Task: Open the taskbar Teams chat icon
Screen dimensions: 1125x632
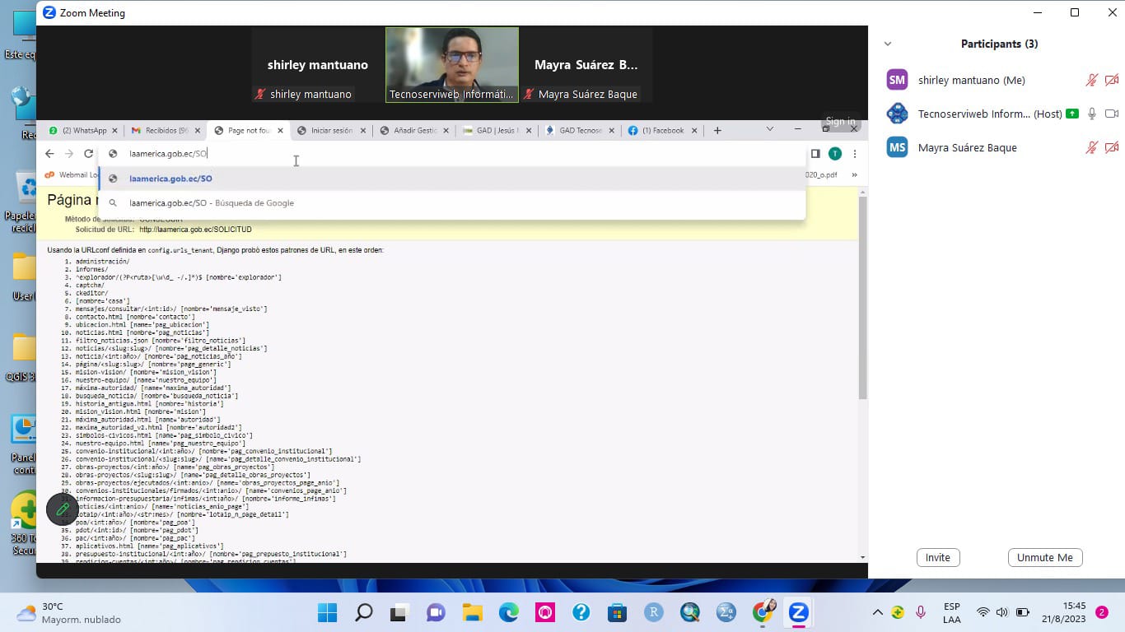Action: tap(436, 612)
